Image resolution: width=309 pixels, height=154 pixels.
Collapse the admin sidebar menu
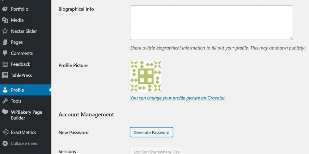(24, 144)
